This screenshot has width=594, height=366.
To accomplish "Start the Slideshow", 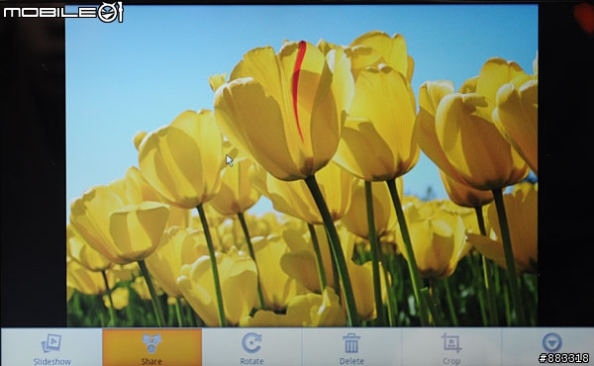I will point(51,347).
